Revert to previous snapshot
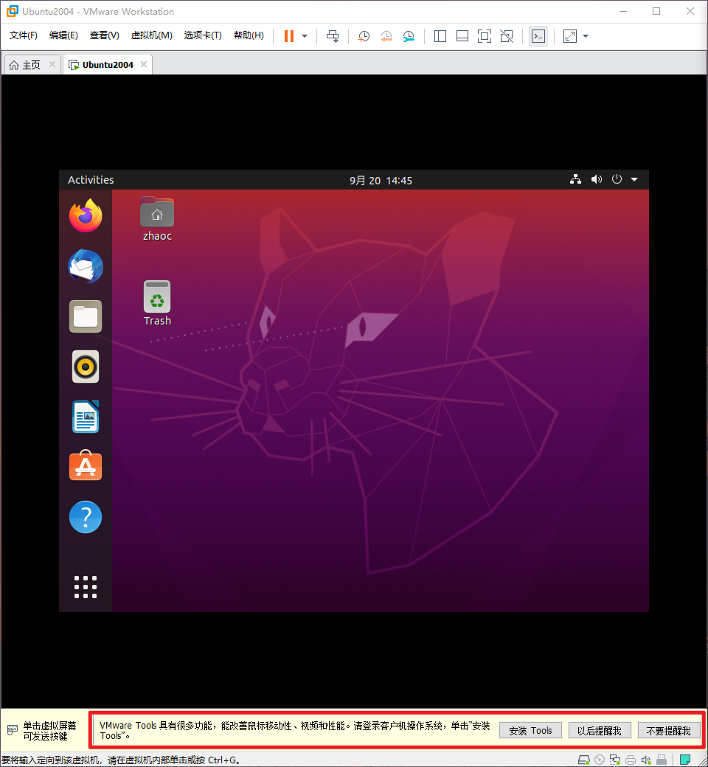Viewport: 708px width, 767px height. [x=386, y=35]
